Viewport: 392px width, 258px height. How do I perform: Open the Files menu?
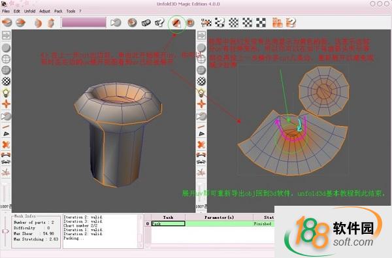6,11
